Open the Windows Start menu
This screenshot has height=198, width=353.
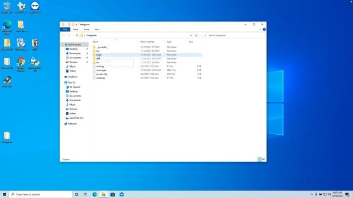pos(4,194)
